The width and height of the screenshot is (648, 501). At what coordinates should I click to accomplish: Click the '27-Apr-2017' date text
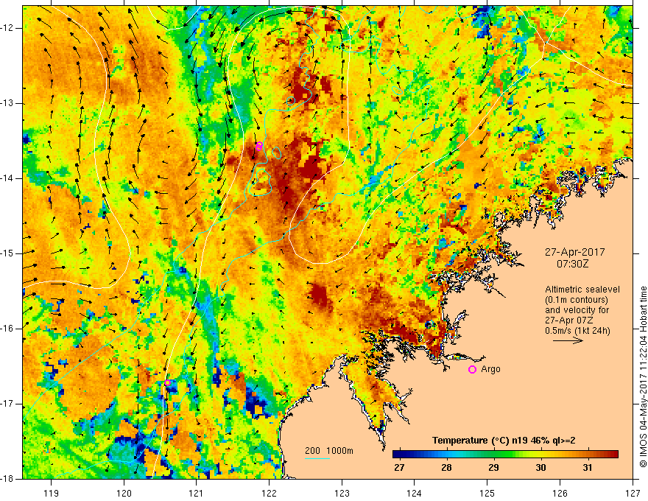point(574,252)
